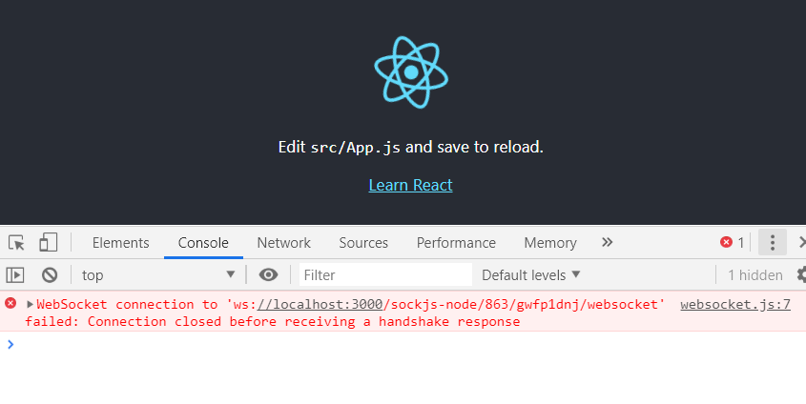Focus the Filter input field
Viewport: 806px width, 404px height.
click(x=385, y=274)
